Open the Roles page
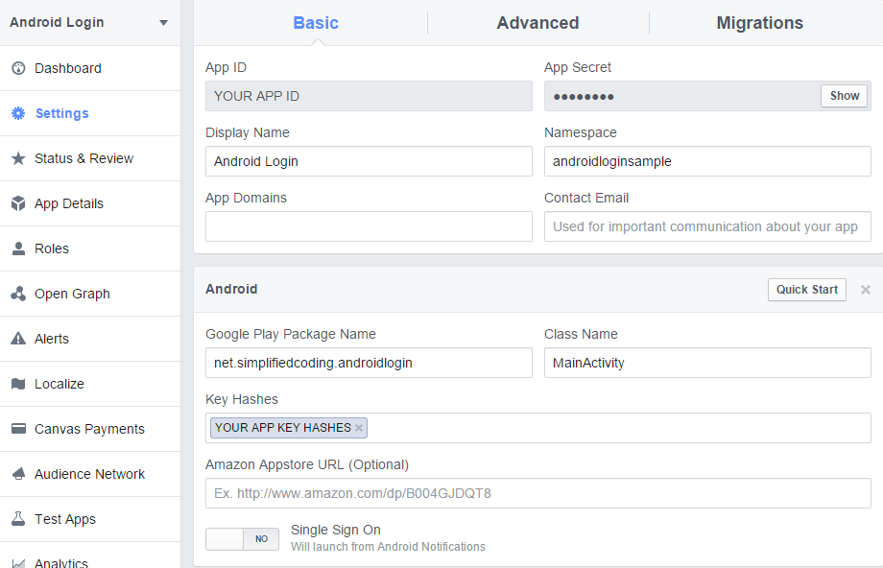 pyautogui.click(x=90, y=248)
